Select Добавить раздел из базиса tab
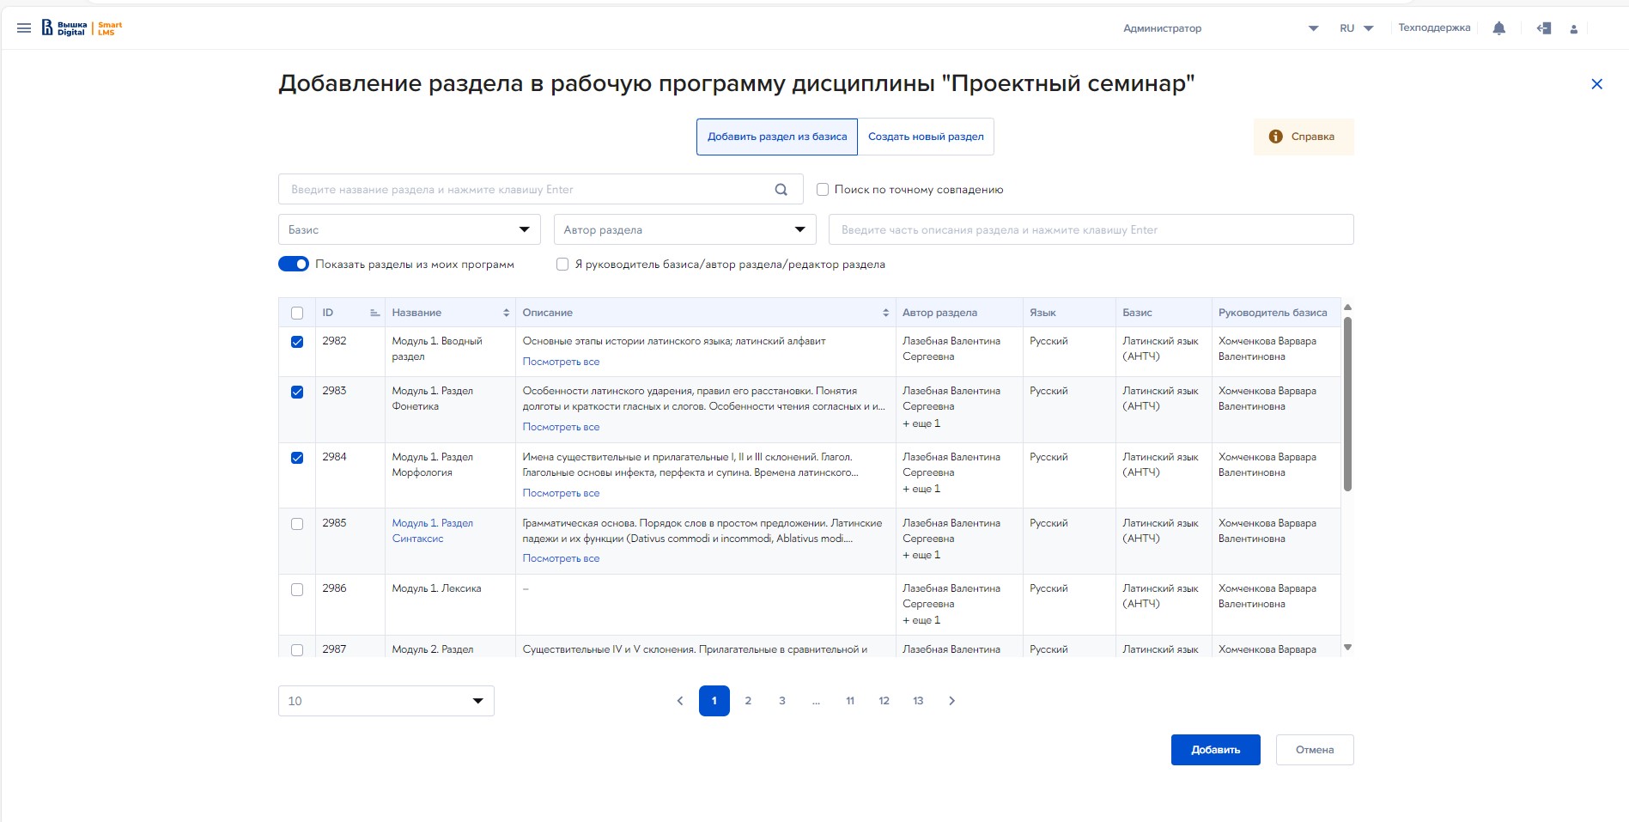Image resolution: width=1629 pixels, height=822 pixels. [776, 137]
